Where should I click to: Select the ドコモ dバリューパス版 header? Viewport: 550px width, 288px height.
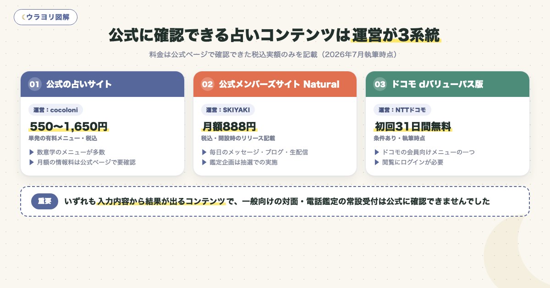point(447,84)
